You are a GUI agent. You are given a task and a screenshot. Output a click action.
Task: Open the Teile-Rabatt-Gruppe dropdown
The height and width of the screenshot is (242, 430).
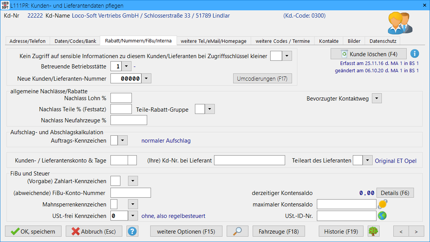point(209,110)
